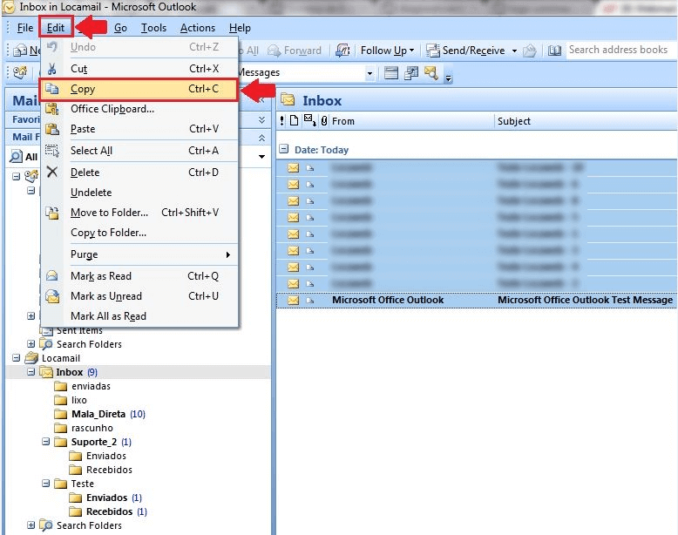678x535 pixels.
Task: Choose Delete from the Edit menu
Action: pos(139,173)
